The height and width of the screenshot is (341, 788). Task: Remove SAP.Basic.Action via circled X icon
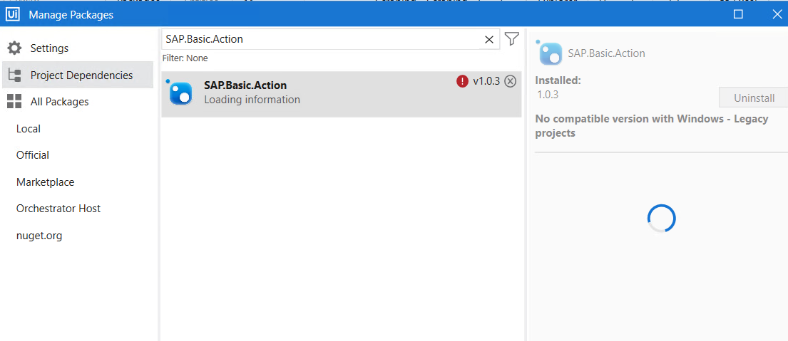coord(510,81)
